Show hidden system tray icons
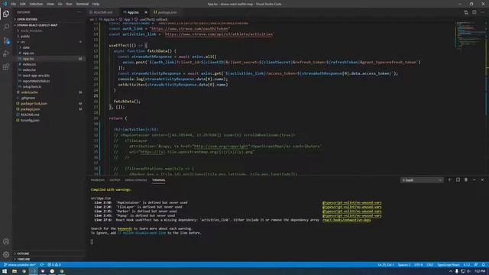 [x=451, y=271]
